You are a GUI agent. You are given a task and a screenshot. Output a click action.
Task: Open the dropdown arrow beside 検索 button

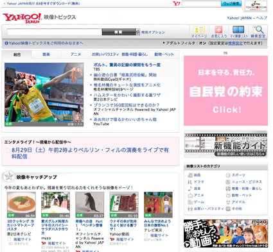(138, 32)
